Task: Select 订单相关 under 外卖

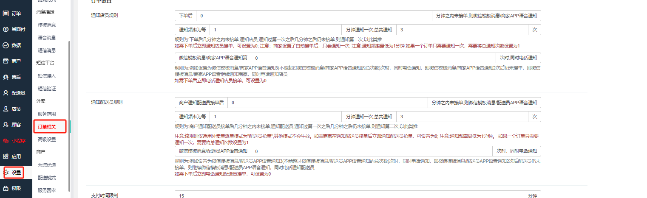Action: pos(47,127)
